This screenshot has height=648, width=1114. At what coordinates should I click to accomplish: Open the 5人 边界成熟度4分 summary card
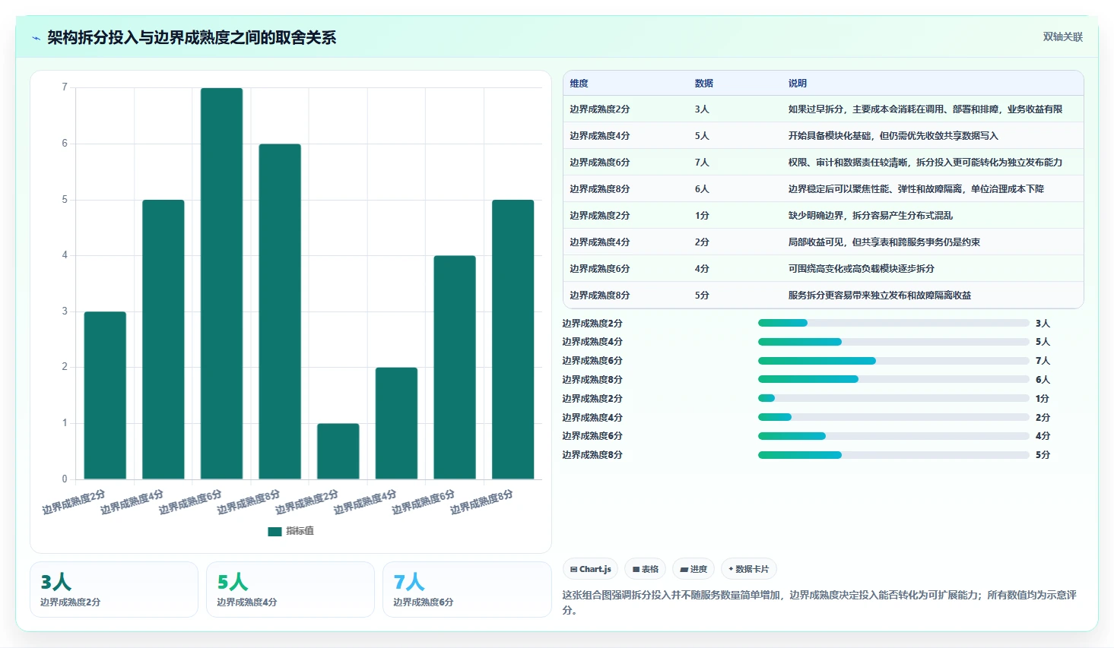[290, 590]
